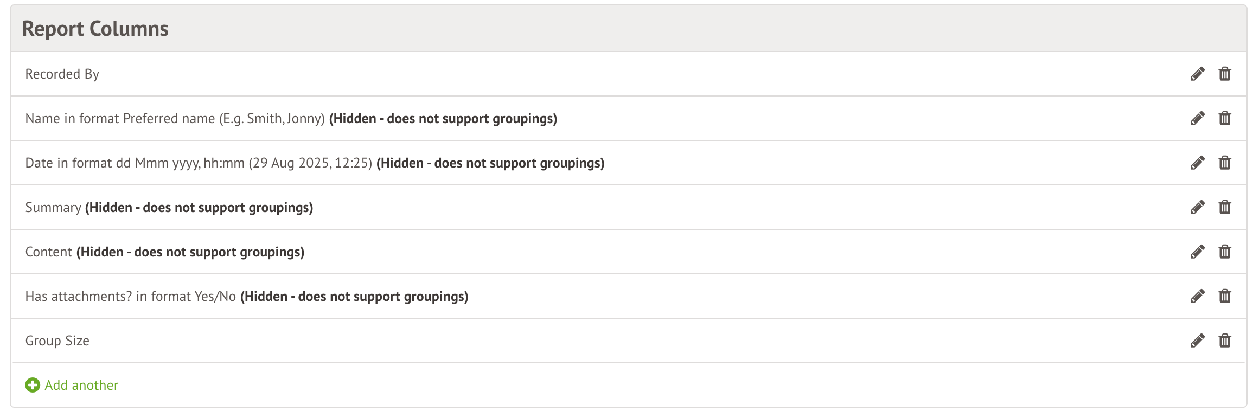Viewport: 1253px width, 411px height.
Task: Delete the Recorded By column
Action: tap(1225, 74)
